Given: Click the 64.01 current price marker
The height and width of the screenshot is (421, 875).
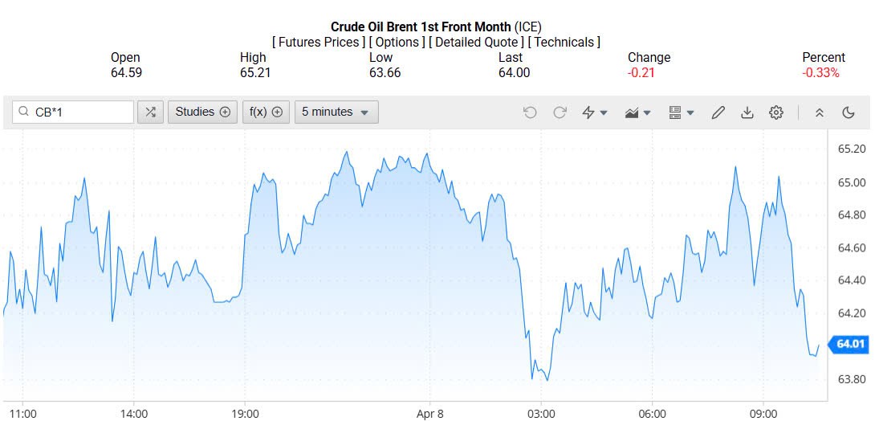Looking at the screenshot, I should [851, 345].
